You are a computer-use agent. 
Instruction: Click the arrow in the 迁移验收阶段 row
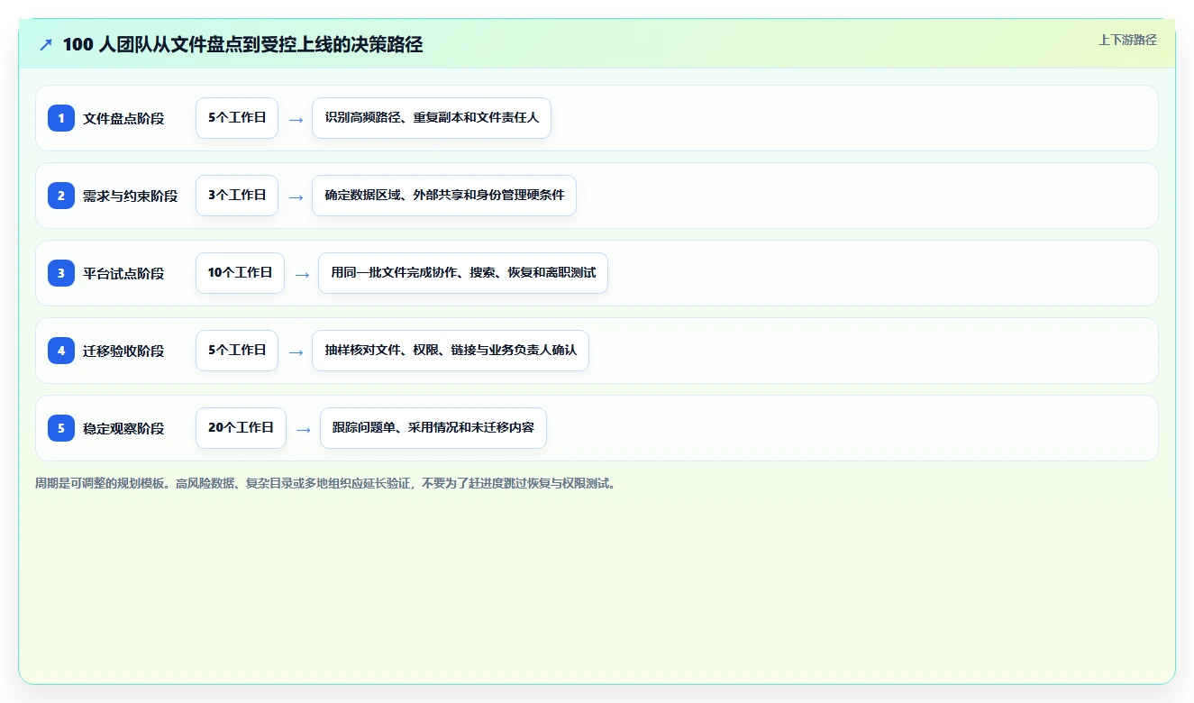point(296,351)
